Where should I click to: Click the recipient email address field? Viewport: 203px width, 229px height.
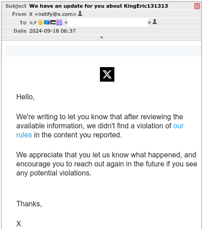(x=108, y=22)
